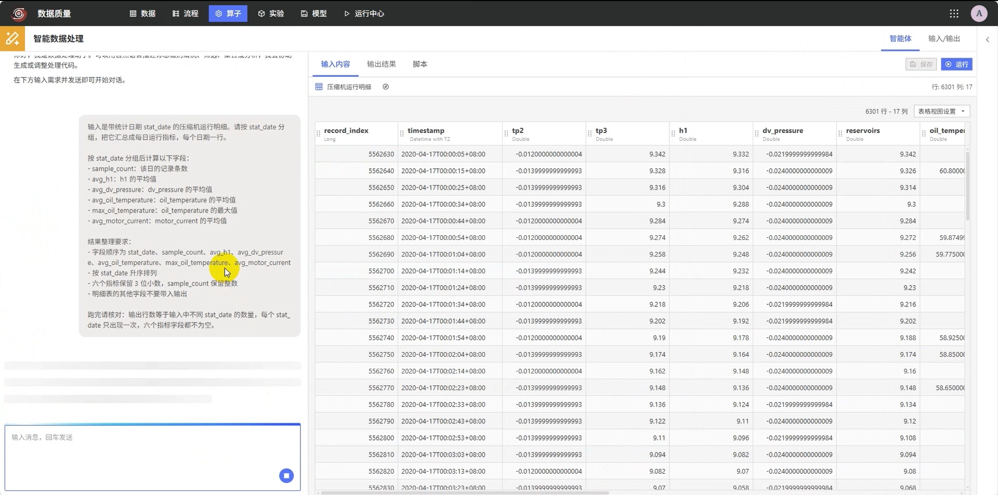The width and height of the screenshot is (998, 495).
Task: Click the dv_pressure column header
Action: [795, 134]
